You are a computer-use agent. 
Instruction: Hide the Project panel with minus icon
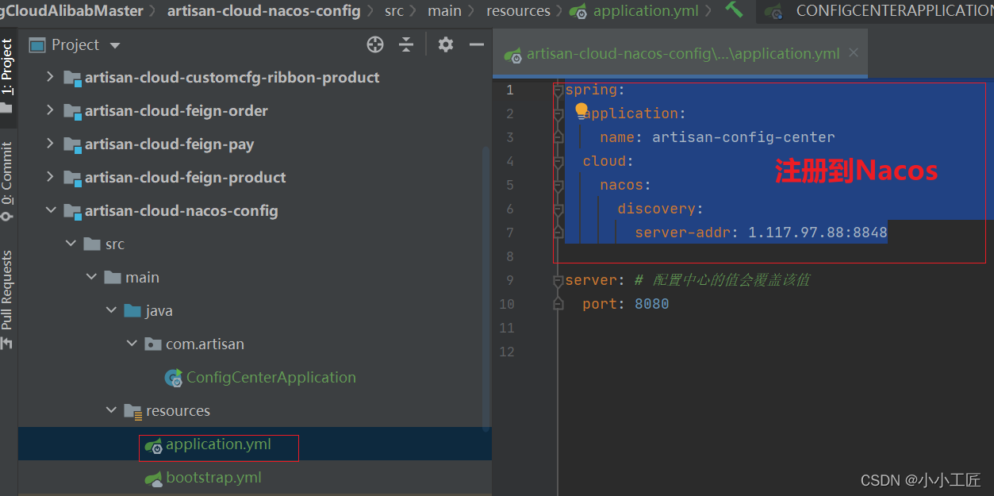(476, 45)
